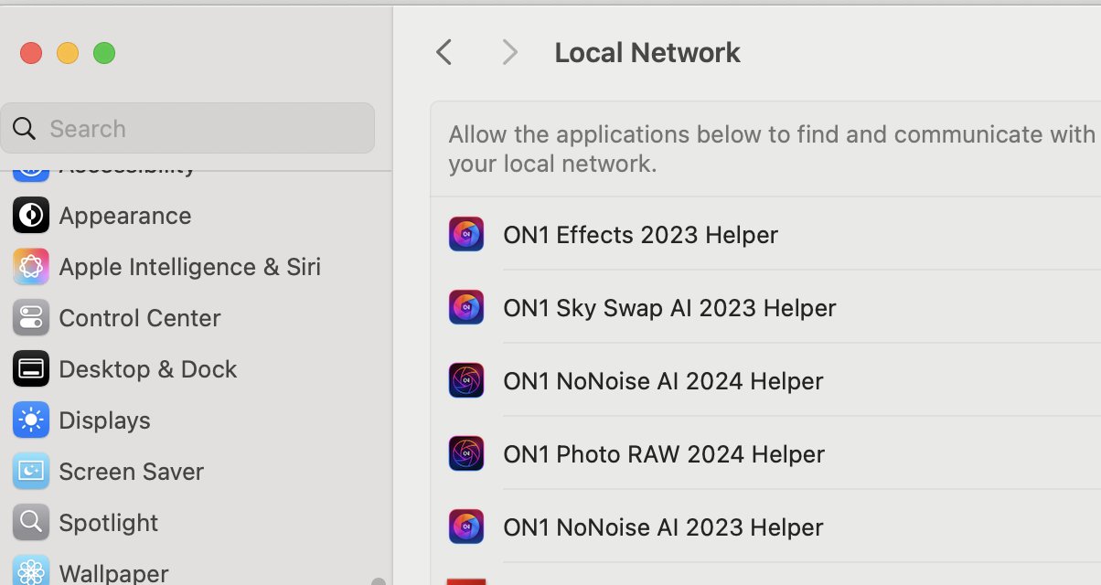Click the Appearance icon in sidebar
The width and height of the screenshot is (1101, 585).
pos(31,216)
